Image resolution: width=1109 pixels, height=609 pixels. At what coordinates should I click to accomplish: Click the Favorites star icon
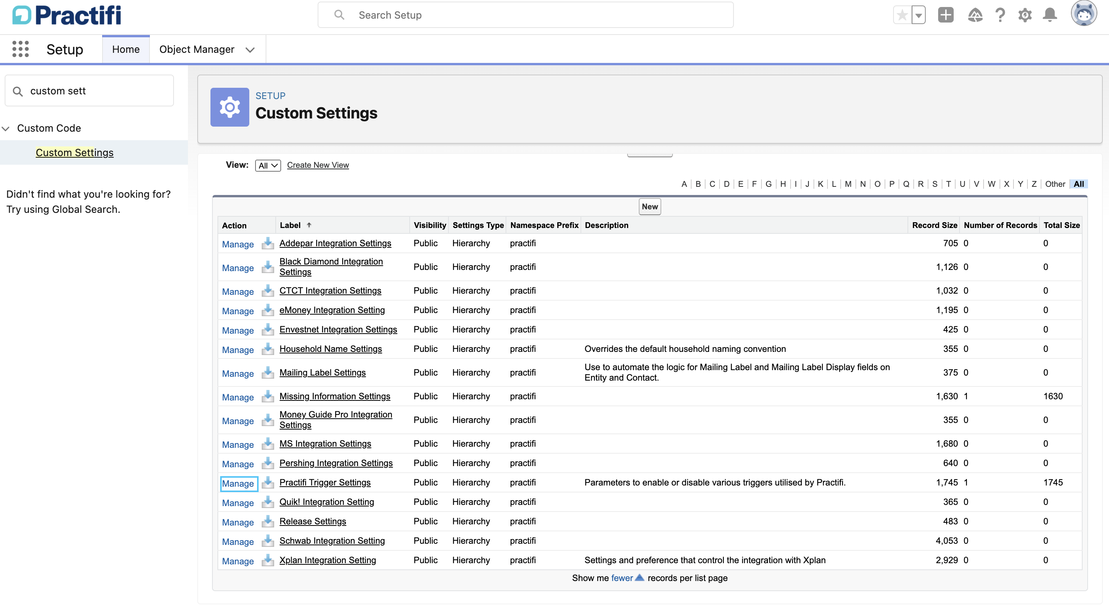(902, 16)
